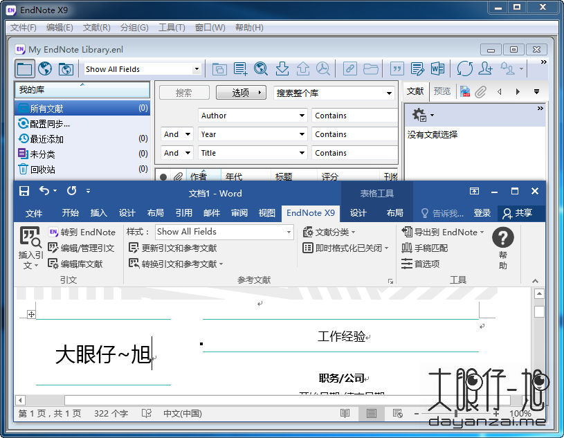Screen dimensions: 564x438
Task: Expand gear settings dropdown in reference panel
Action: pos(432,116)
